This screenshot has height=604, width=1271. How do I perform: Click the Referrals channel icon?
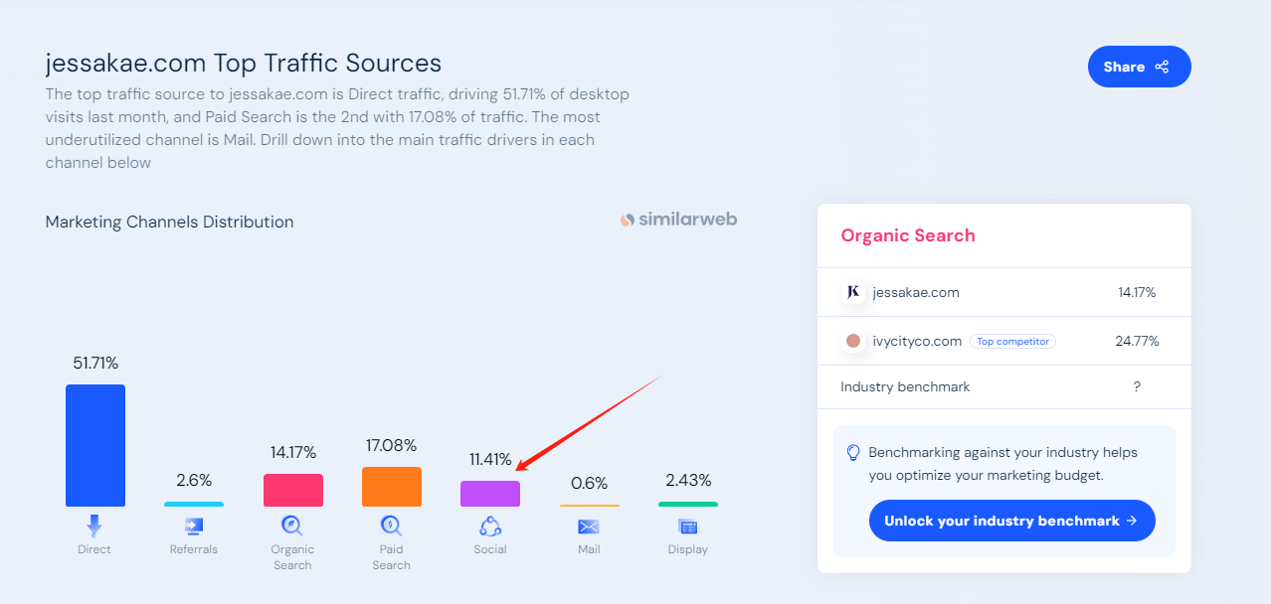(x=194, y=527)
